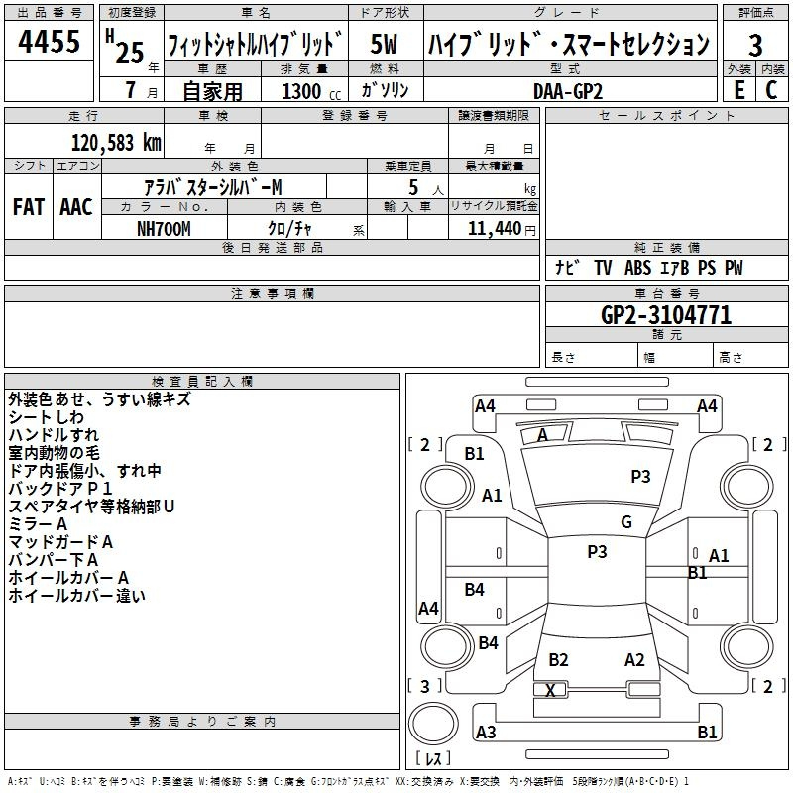
Task: Click the recycle deposit 11,440円
Action: tap(502, 229)
